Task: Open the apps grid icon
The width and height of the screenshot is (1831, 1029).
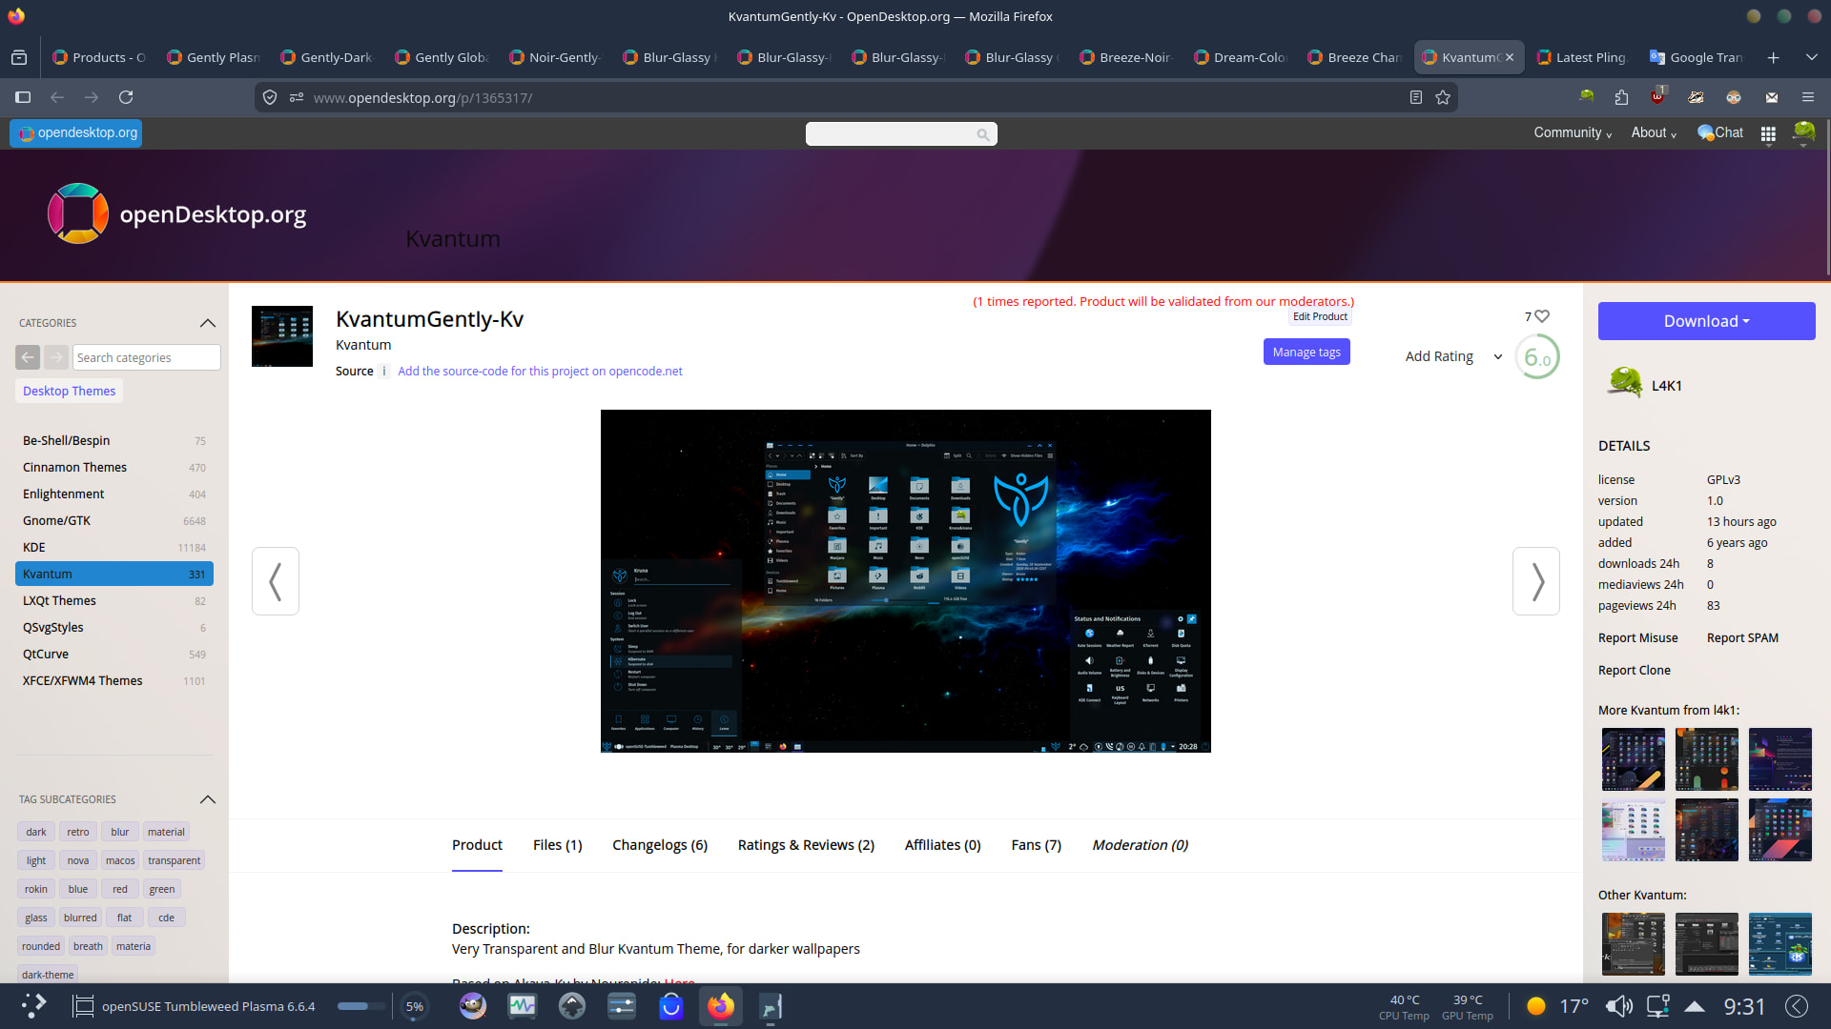Action: [1768, 133]
